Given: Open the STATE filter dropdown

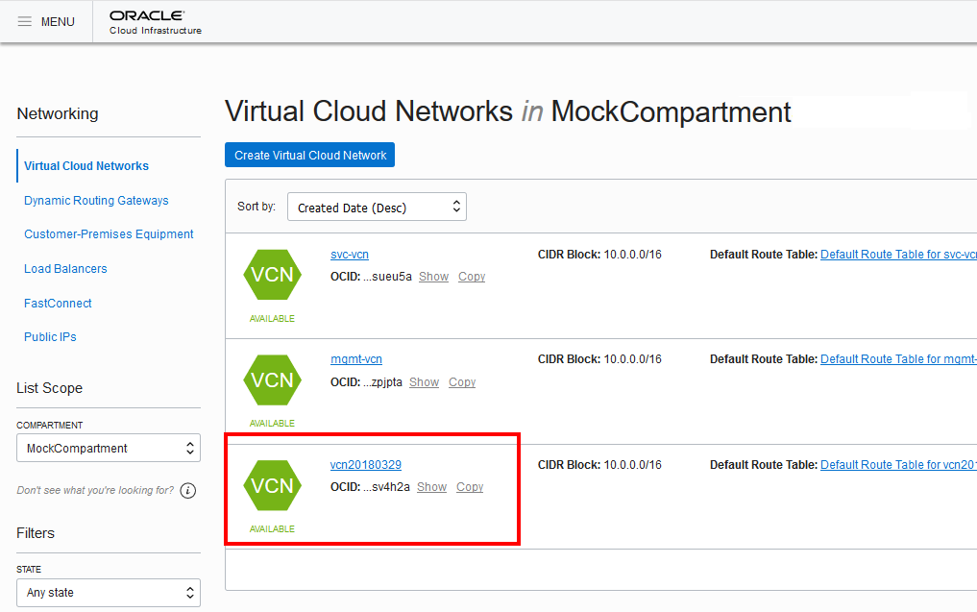Looking at the screenshot, I should click(x=108, y=592).
